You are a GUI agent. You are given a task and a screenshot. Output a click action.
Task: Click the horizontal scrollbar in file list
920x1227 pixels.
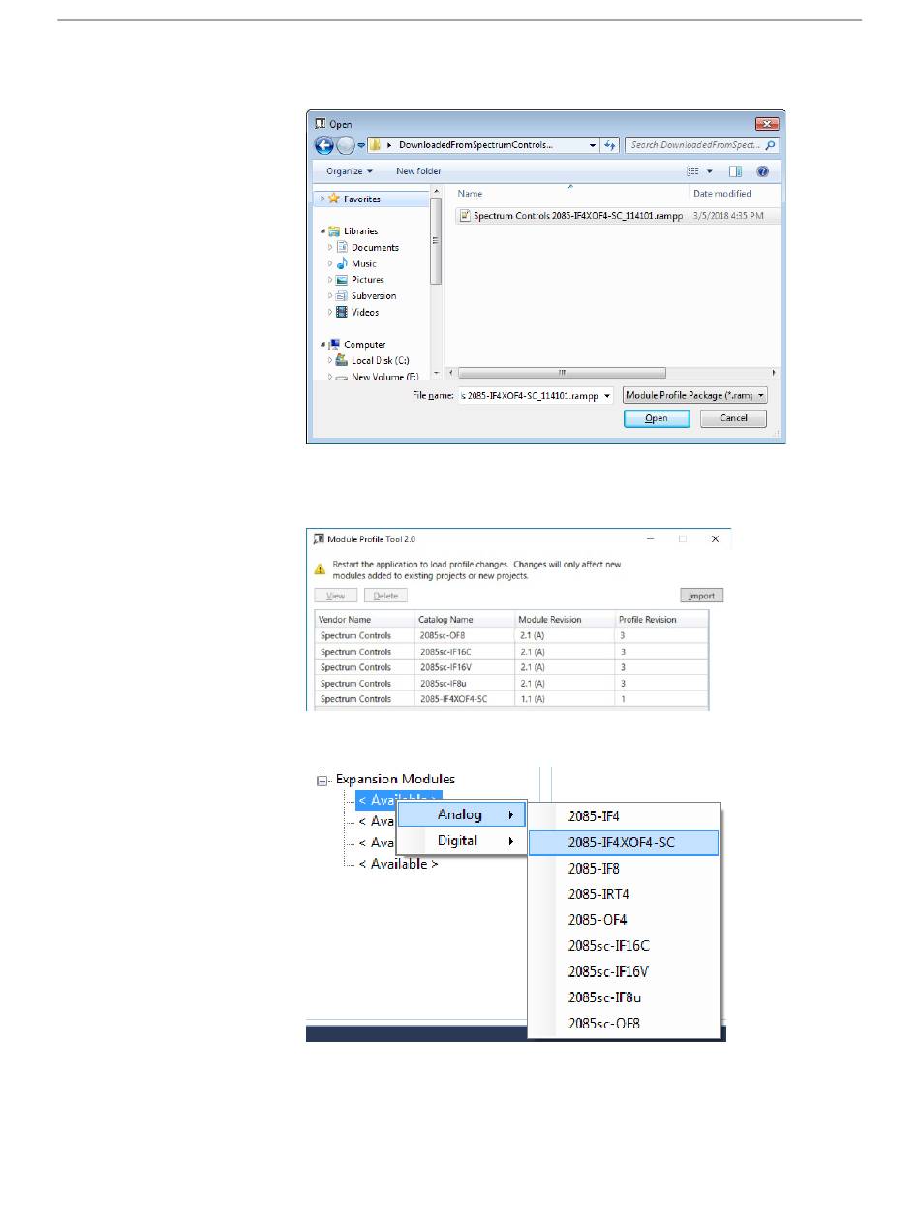[x=562, y=373]
